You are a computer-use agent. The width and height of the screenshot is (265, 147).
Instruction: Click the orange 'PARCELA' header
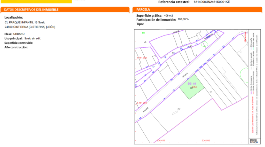[143, 10]
